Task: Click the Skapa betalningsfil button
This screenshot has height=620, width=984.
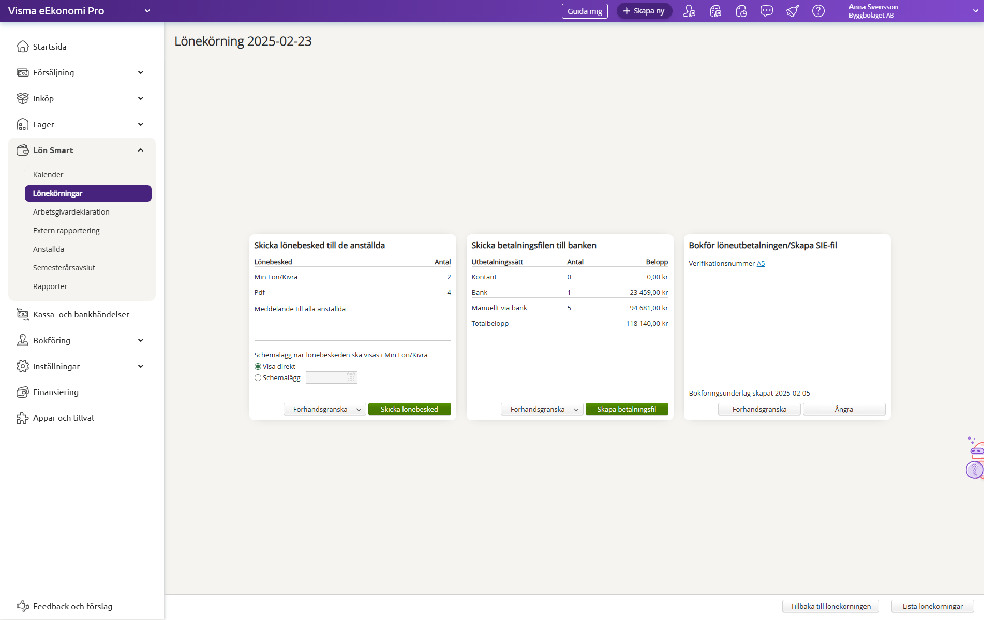Action: click(x=627, y=409)
